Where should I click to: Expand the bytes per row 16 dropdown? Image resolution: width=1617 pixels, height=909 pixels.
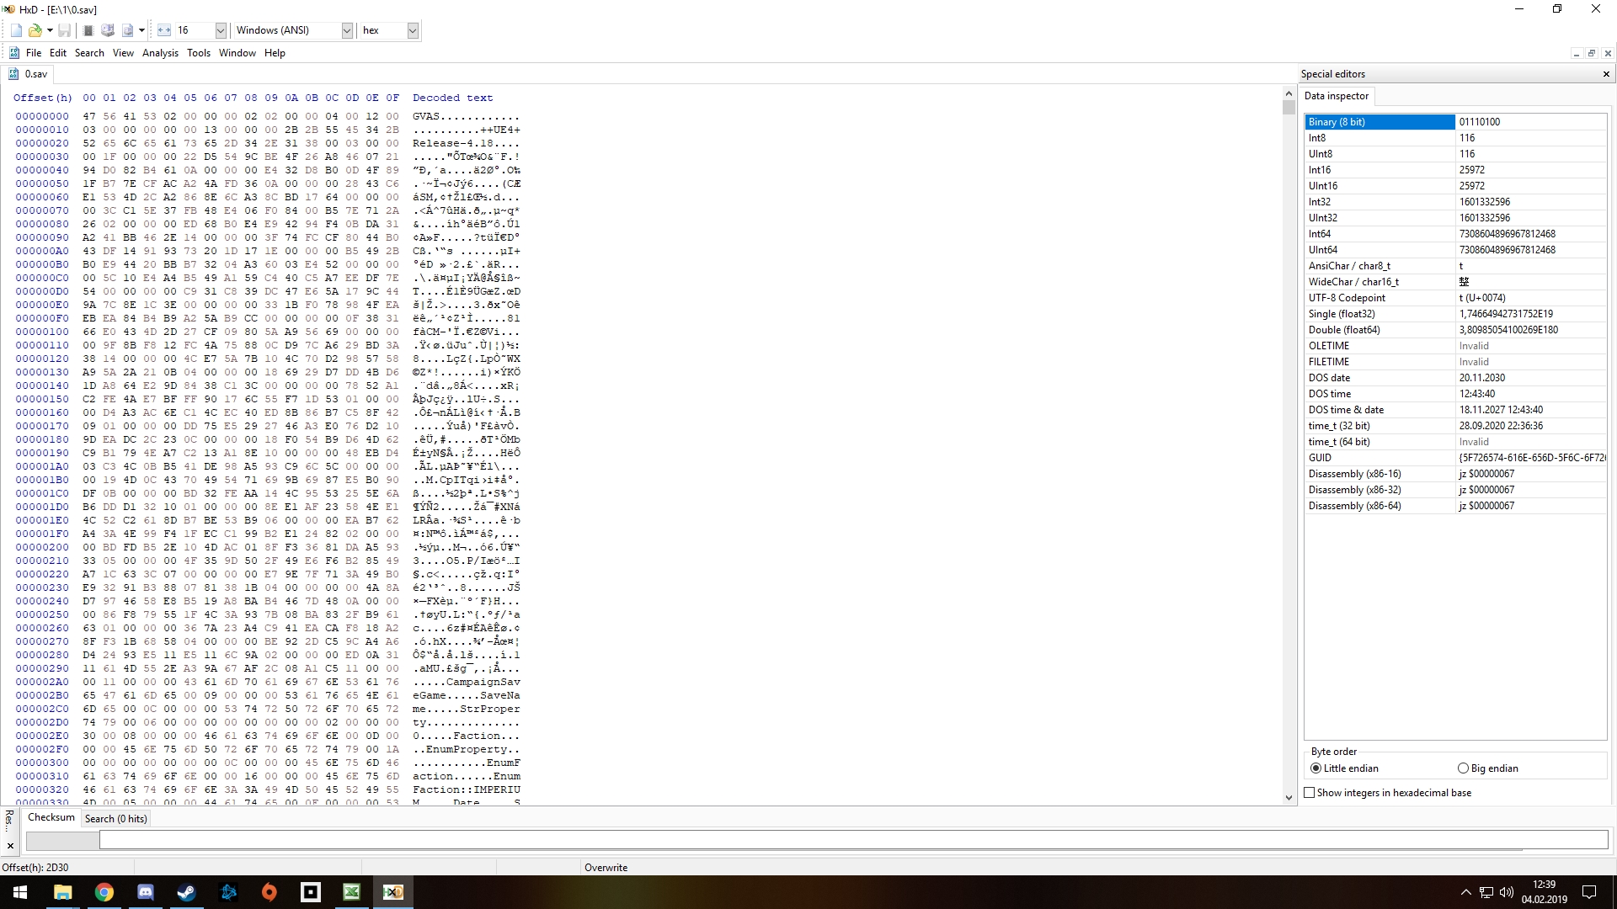[220, 30]
